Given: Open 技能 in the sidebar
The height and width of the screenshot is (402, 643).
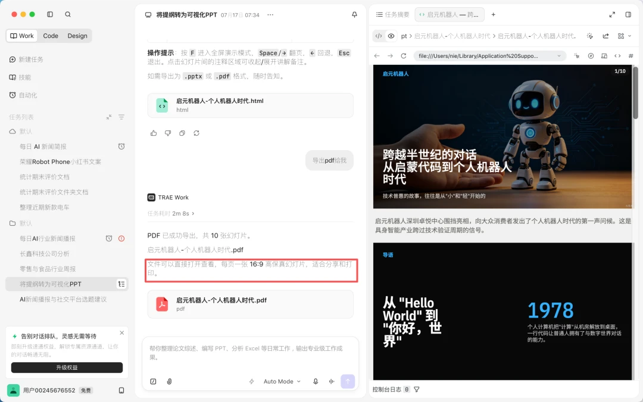Looking at the screenshot, I should coord(20,77).
